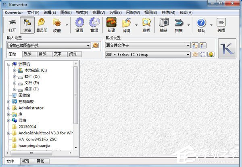This screenshot has width=242, height=167.
Task: Expand the 扫描 dropdown arrow
Action: click(x=189, y=25)
